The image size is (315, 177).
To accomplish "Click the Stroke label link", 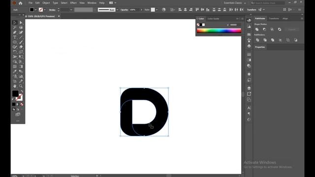I will [x=52, y=10].
